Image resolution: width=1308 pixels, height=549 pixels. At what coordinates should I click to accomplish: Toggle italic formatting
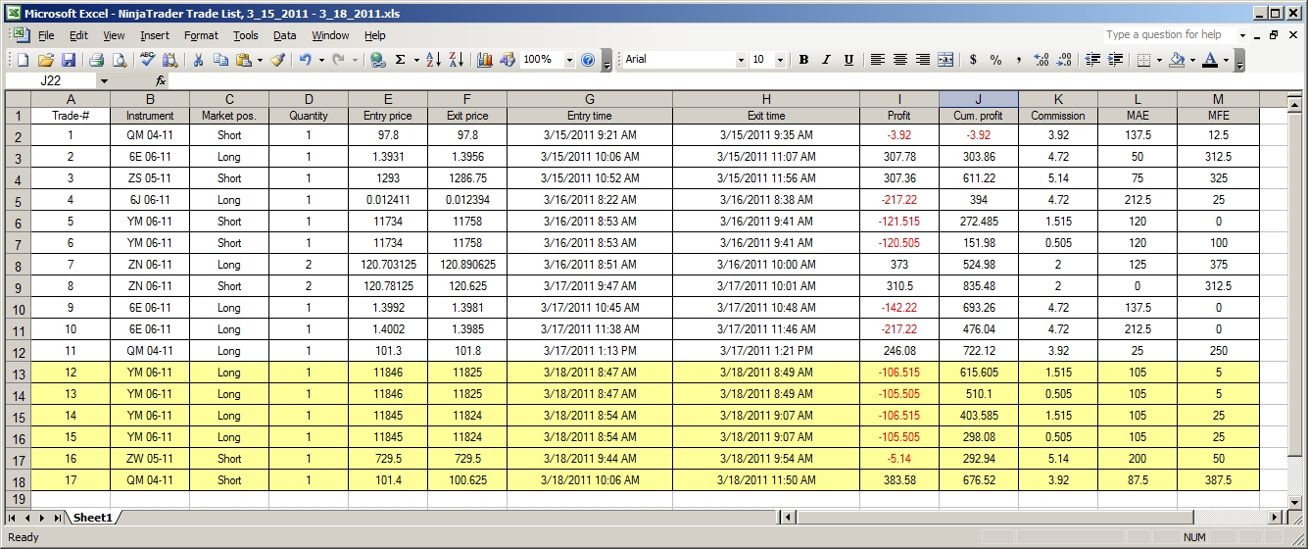tap(826, 60)
